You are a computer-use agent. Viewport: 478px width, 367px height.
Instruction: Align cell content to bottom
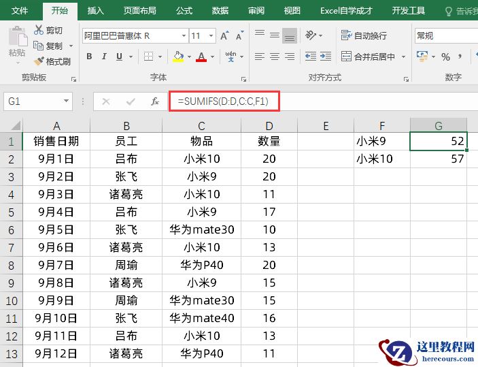[x=290, y=35]
